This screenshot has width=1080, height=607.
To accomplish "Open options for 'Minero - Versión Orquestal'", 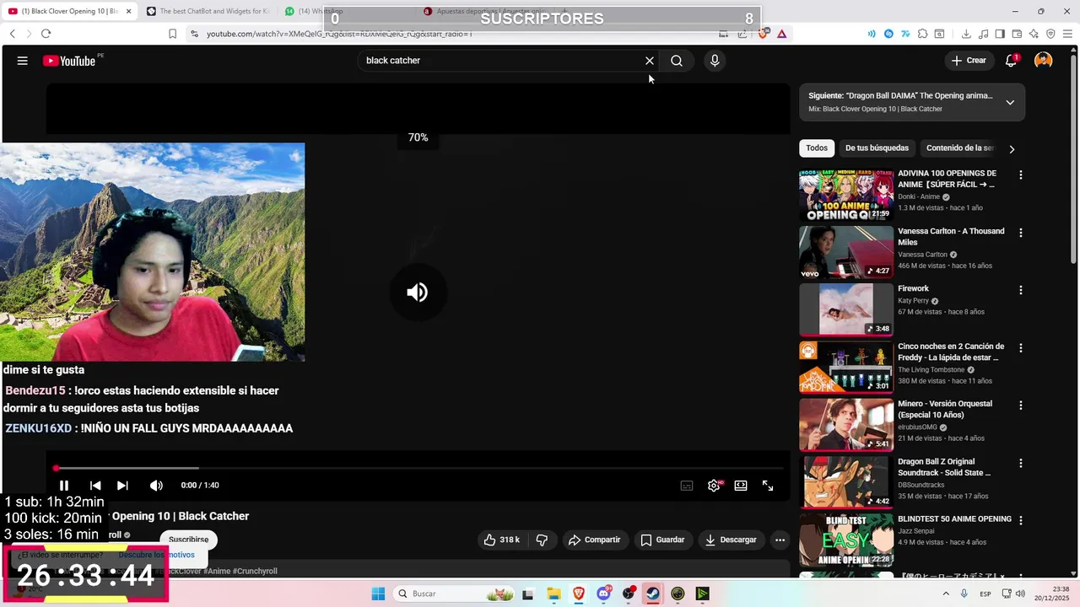I will [1021, 406].
